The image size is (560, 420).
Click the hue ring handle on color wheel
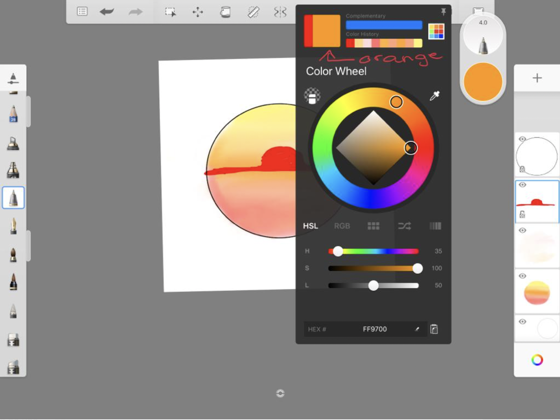[x=396, y=102]
